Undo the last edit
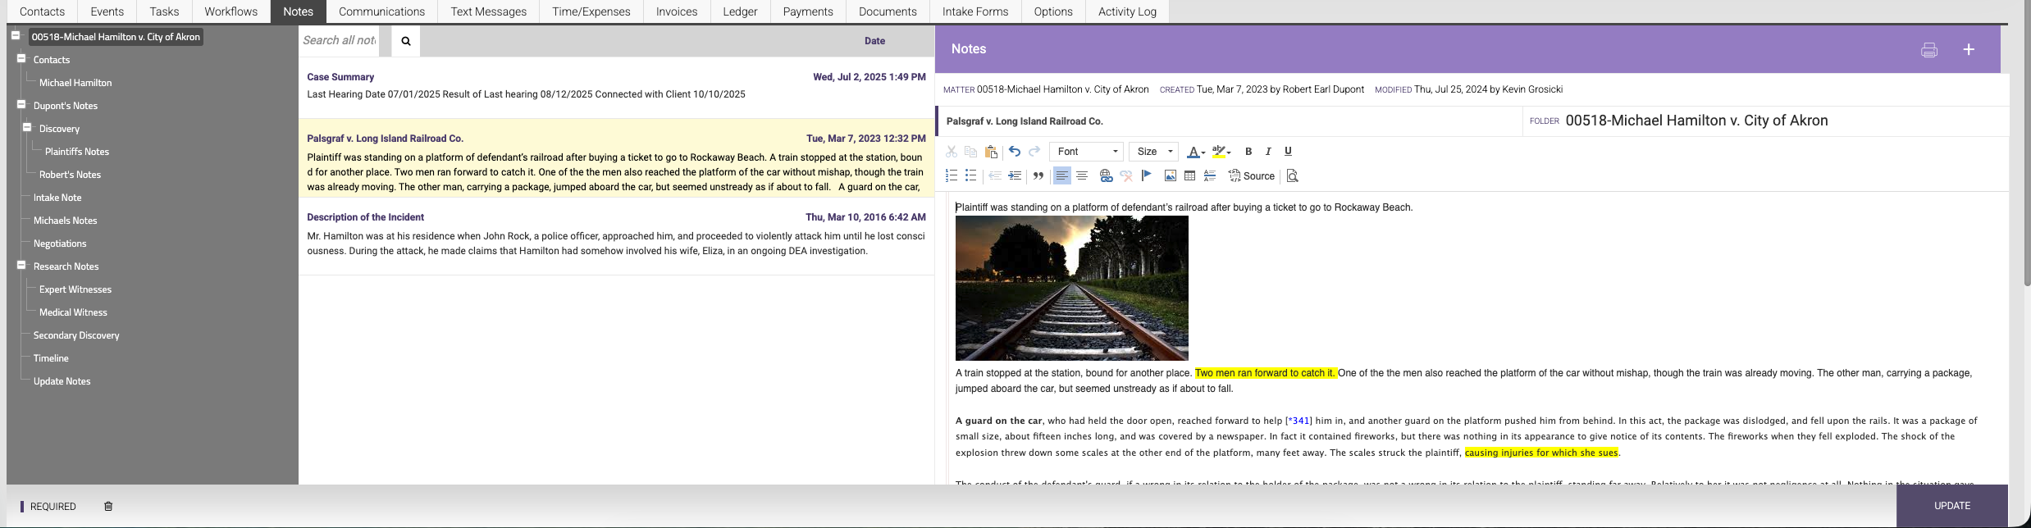The width and height of the screenshot is (2031, 528). [x=1015, y=152]
